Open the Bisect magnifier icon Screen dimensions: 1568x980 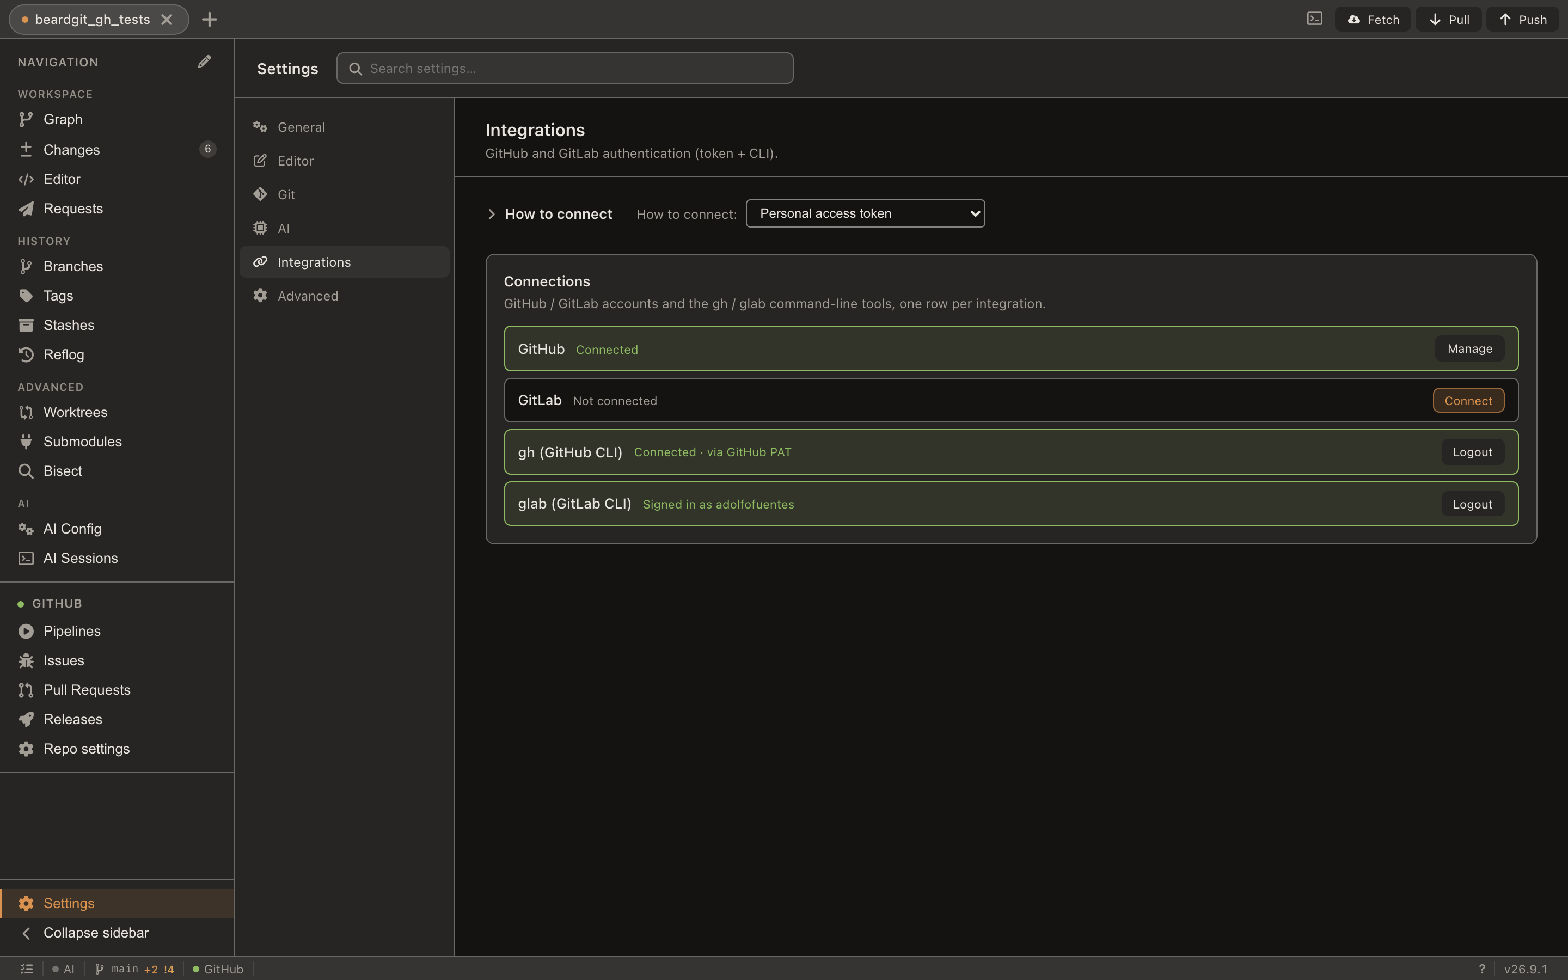(26, 471)
